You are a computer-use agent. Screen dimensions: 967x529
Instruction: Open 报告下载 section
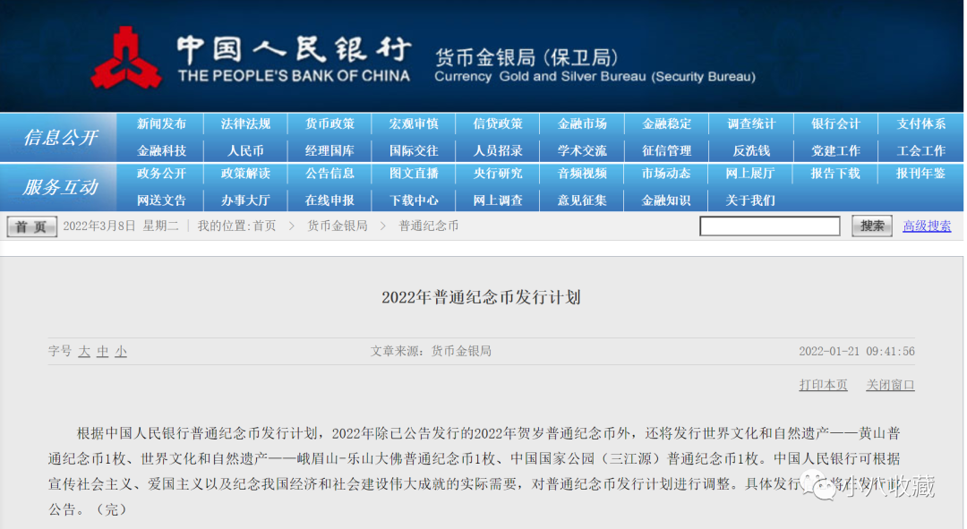[x=835, y=174]
